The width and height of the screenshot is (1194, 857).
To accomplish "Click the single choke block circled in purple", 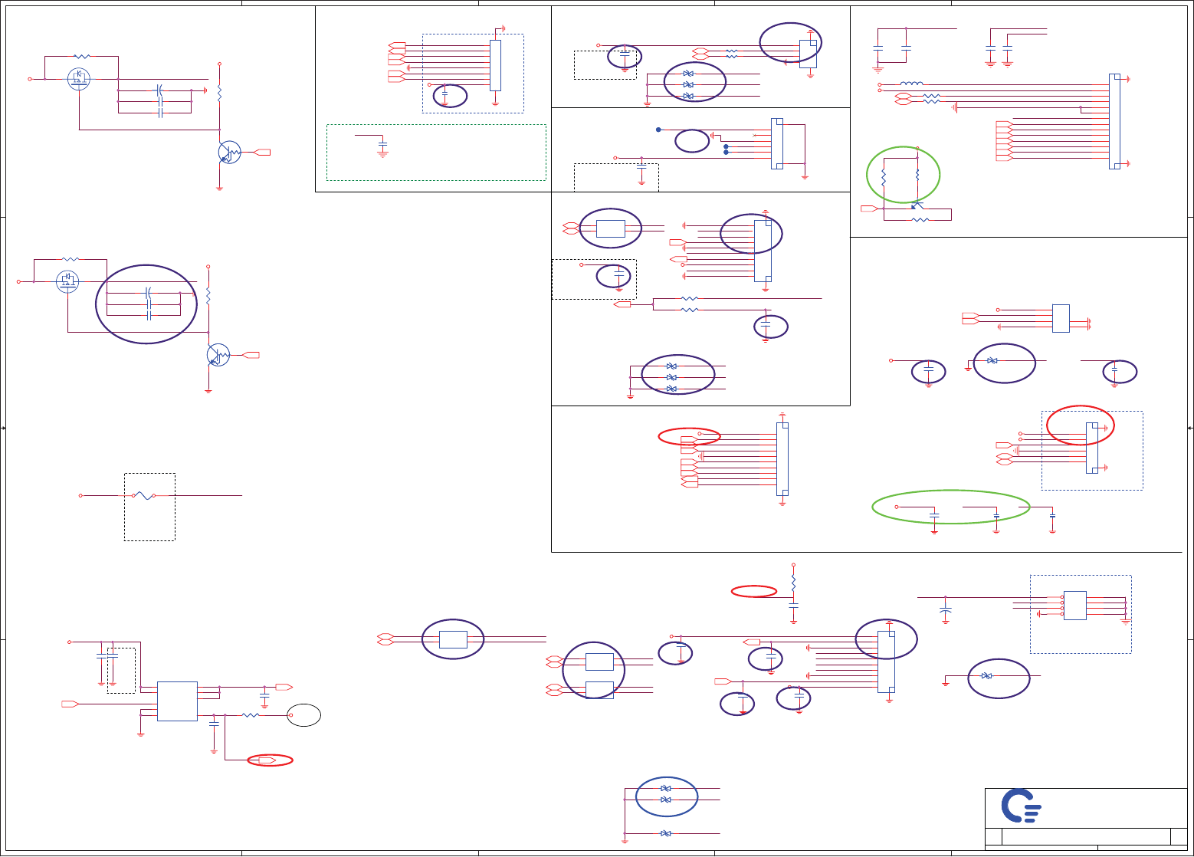I will 453,639.
